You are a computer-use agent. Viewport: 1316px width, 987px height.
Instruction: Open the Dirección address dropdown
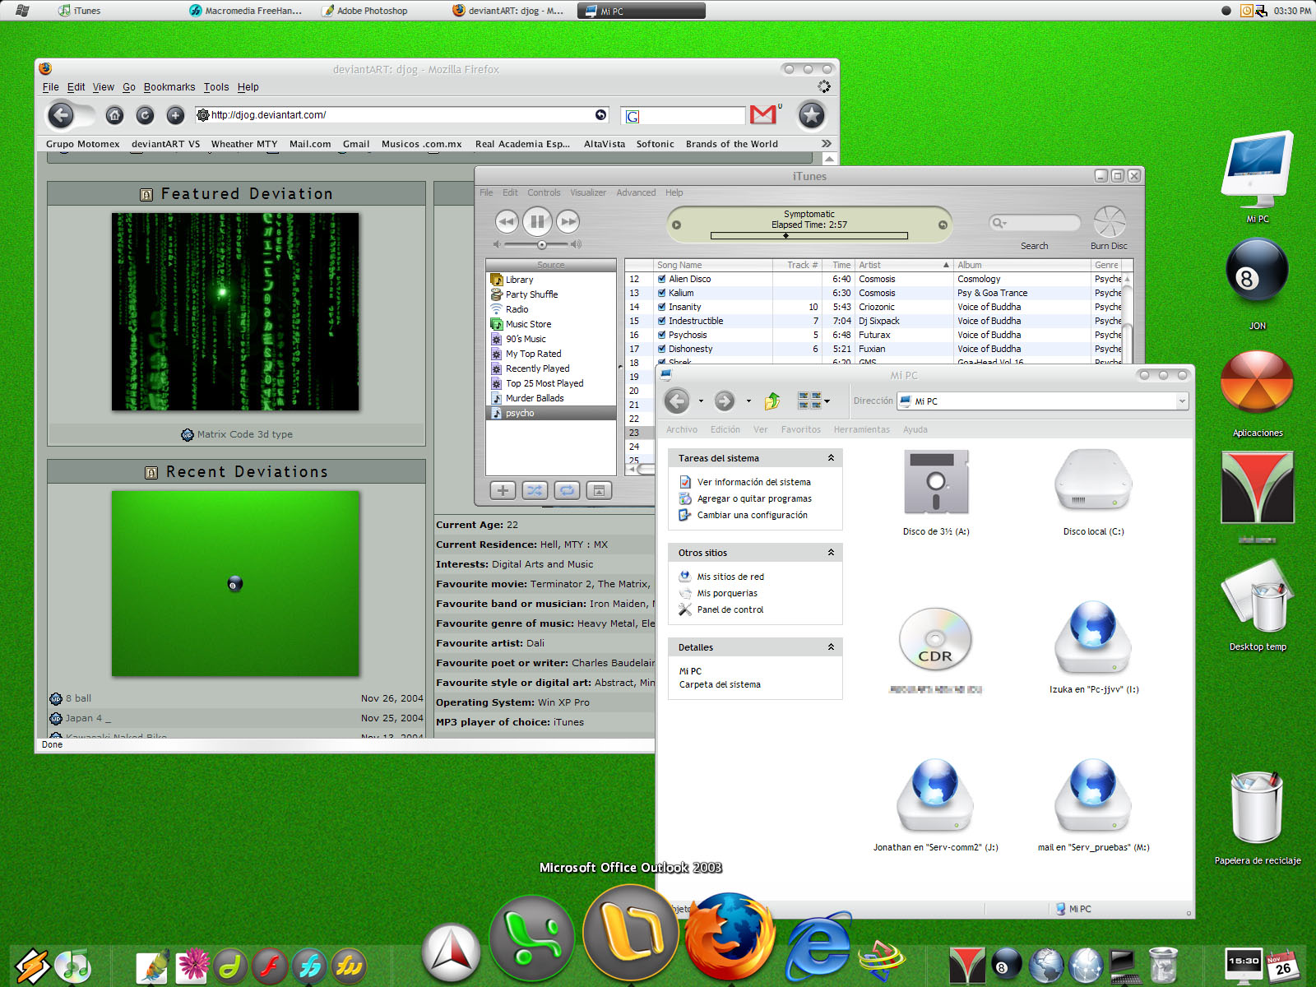pyautogui.click(x=1182, y=401)
